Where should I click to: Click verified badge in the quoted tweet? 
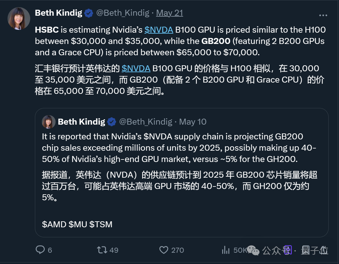tap(112, 122)
